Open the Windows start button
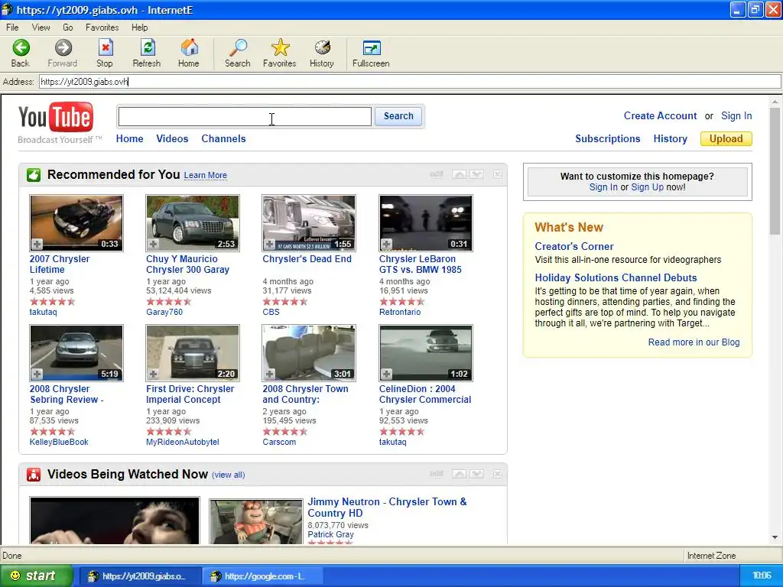This screenshot has height=587, width=783. 37,576
